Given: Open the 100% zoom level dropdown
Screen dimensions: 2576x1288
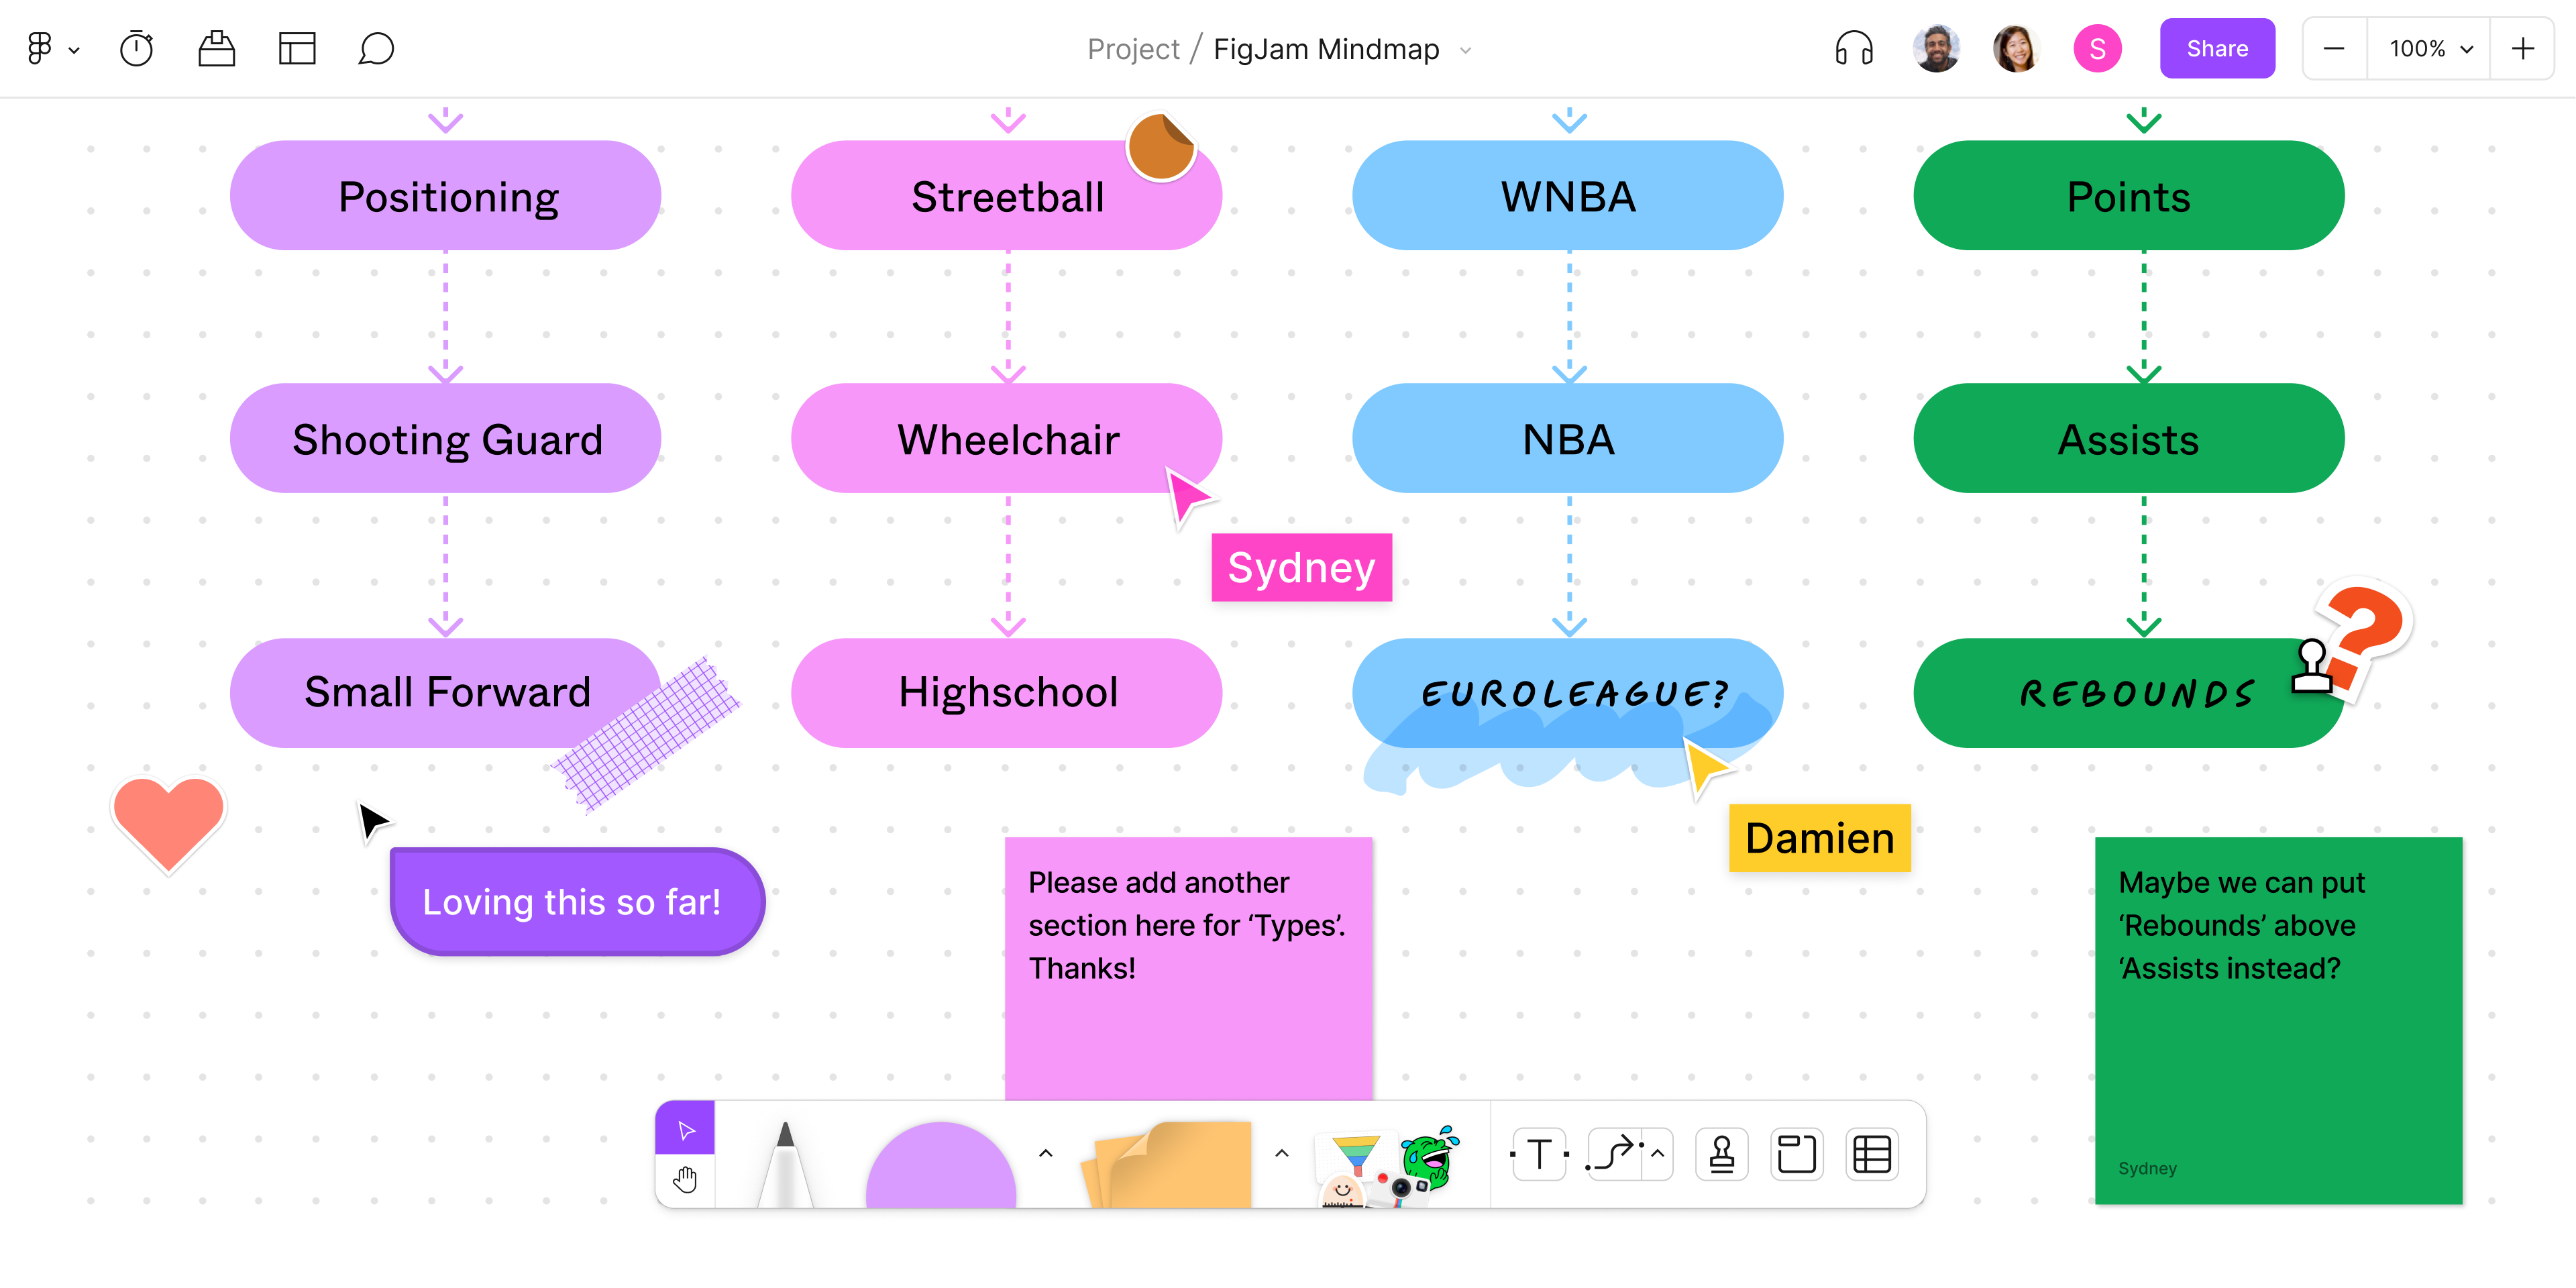Looking at the screenshot, I should (2429, 49).
